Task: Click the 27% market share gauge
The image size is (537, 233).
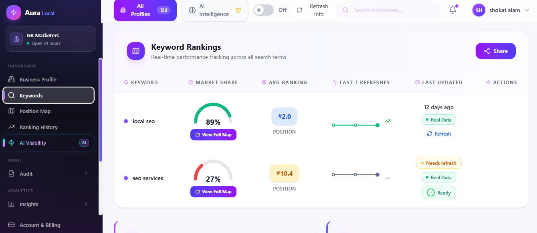Action: point(213,172)
